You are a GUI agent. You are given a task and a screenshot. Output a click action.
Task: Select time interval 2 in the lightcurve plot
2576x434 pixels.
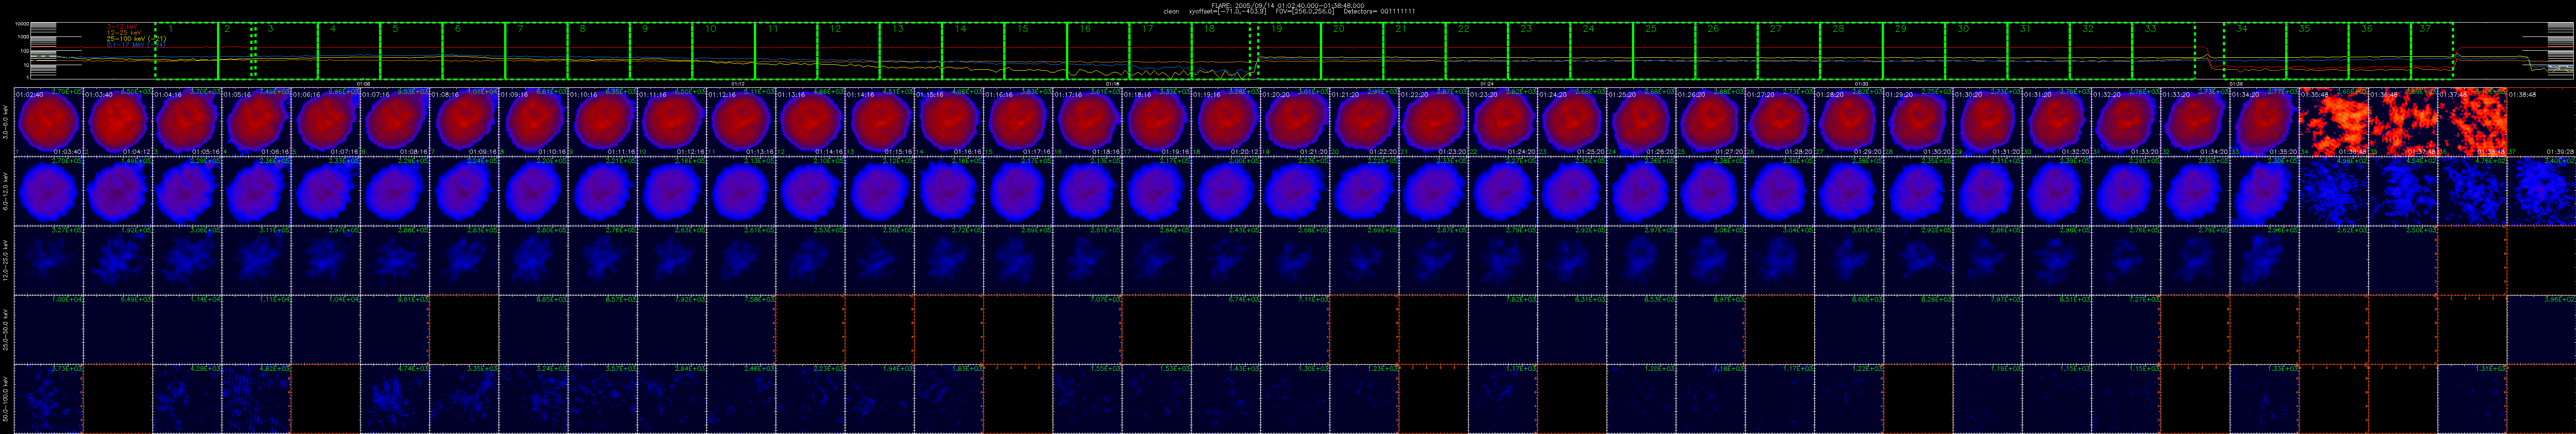235,51
